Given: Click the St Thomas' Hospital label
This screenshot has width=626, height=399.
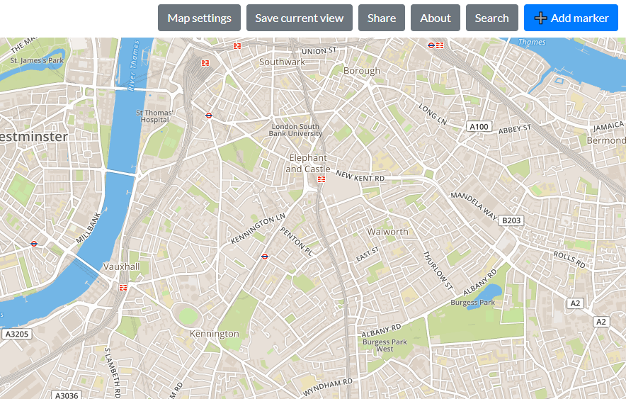Looking at the screenshot, I should (154, 116).
